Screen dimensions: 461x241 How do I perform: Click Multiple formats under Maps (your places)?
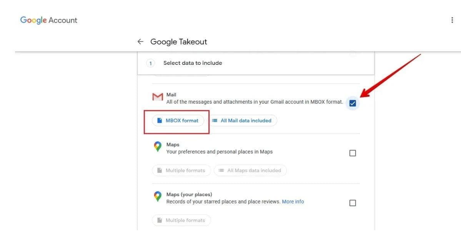click(x=181, y=220)
